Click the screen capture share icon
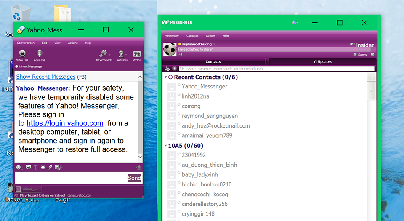The image size is (404, 221). (57, 168)
